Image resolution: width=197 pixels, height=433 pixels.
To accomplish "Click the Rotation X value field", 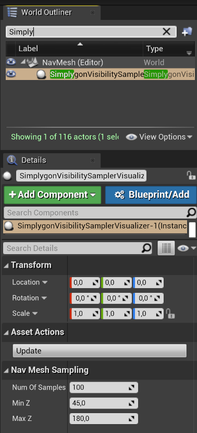I will pos(85,298).
